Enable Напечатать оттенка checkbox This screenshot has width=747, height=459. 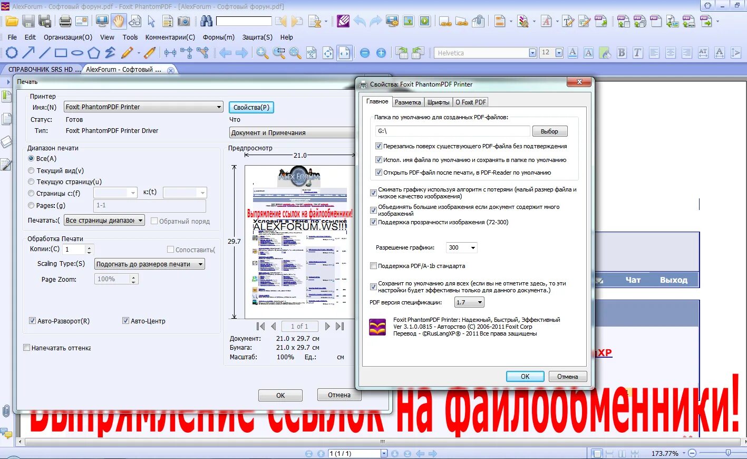pyautogui.click(x=26, y=348)
